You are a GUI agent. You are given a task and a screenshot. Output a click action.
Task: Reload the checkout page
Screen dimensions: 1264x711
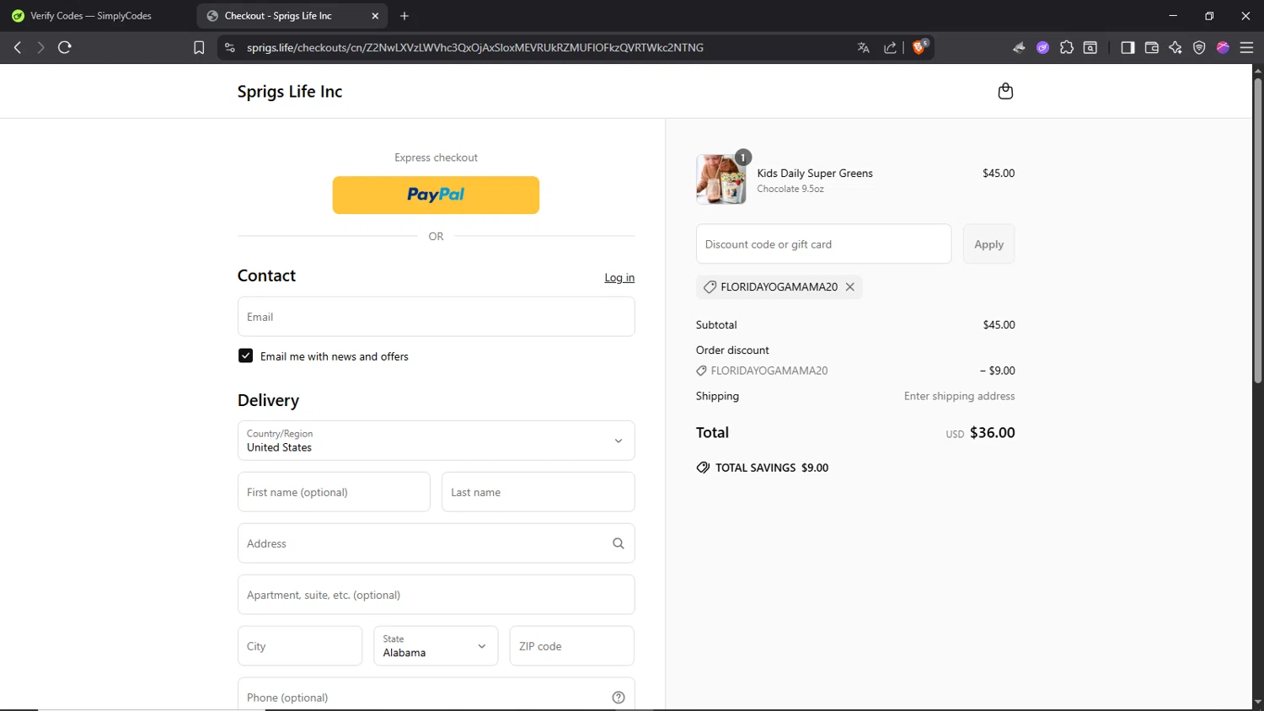tap(65, 47)
